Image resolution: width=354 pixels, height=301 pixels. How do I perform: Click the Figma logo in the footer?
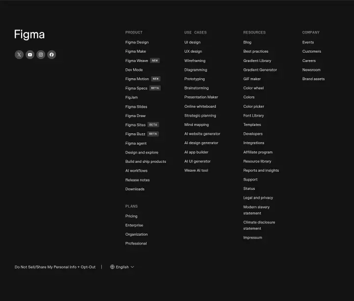29,34
